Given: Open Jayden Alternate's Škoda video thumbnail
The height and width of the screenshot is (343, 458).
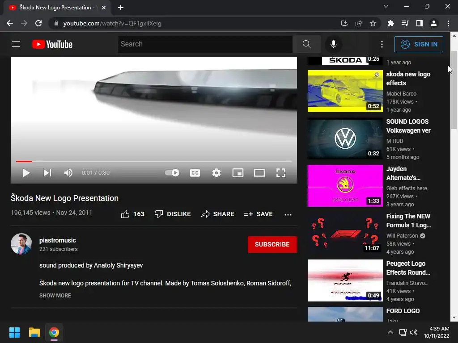Looking at the screenshot, I should click(x=345, y=186).
